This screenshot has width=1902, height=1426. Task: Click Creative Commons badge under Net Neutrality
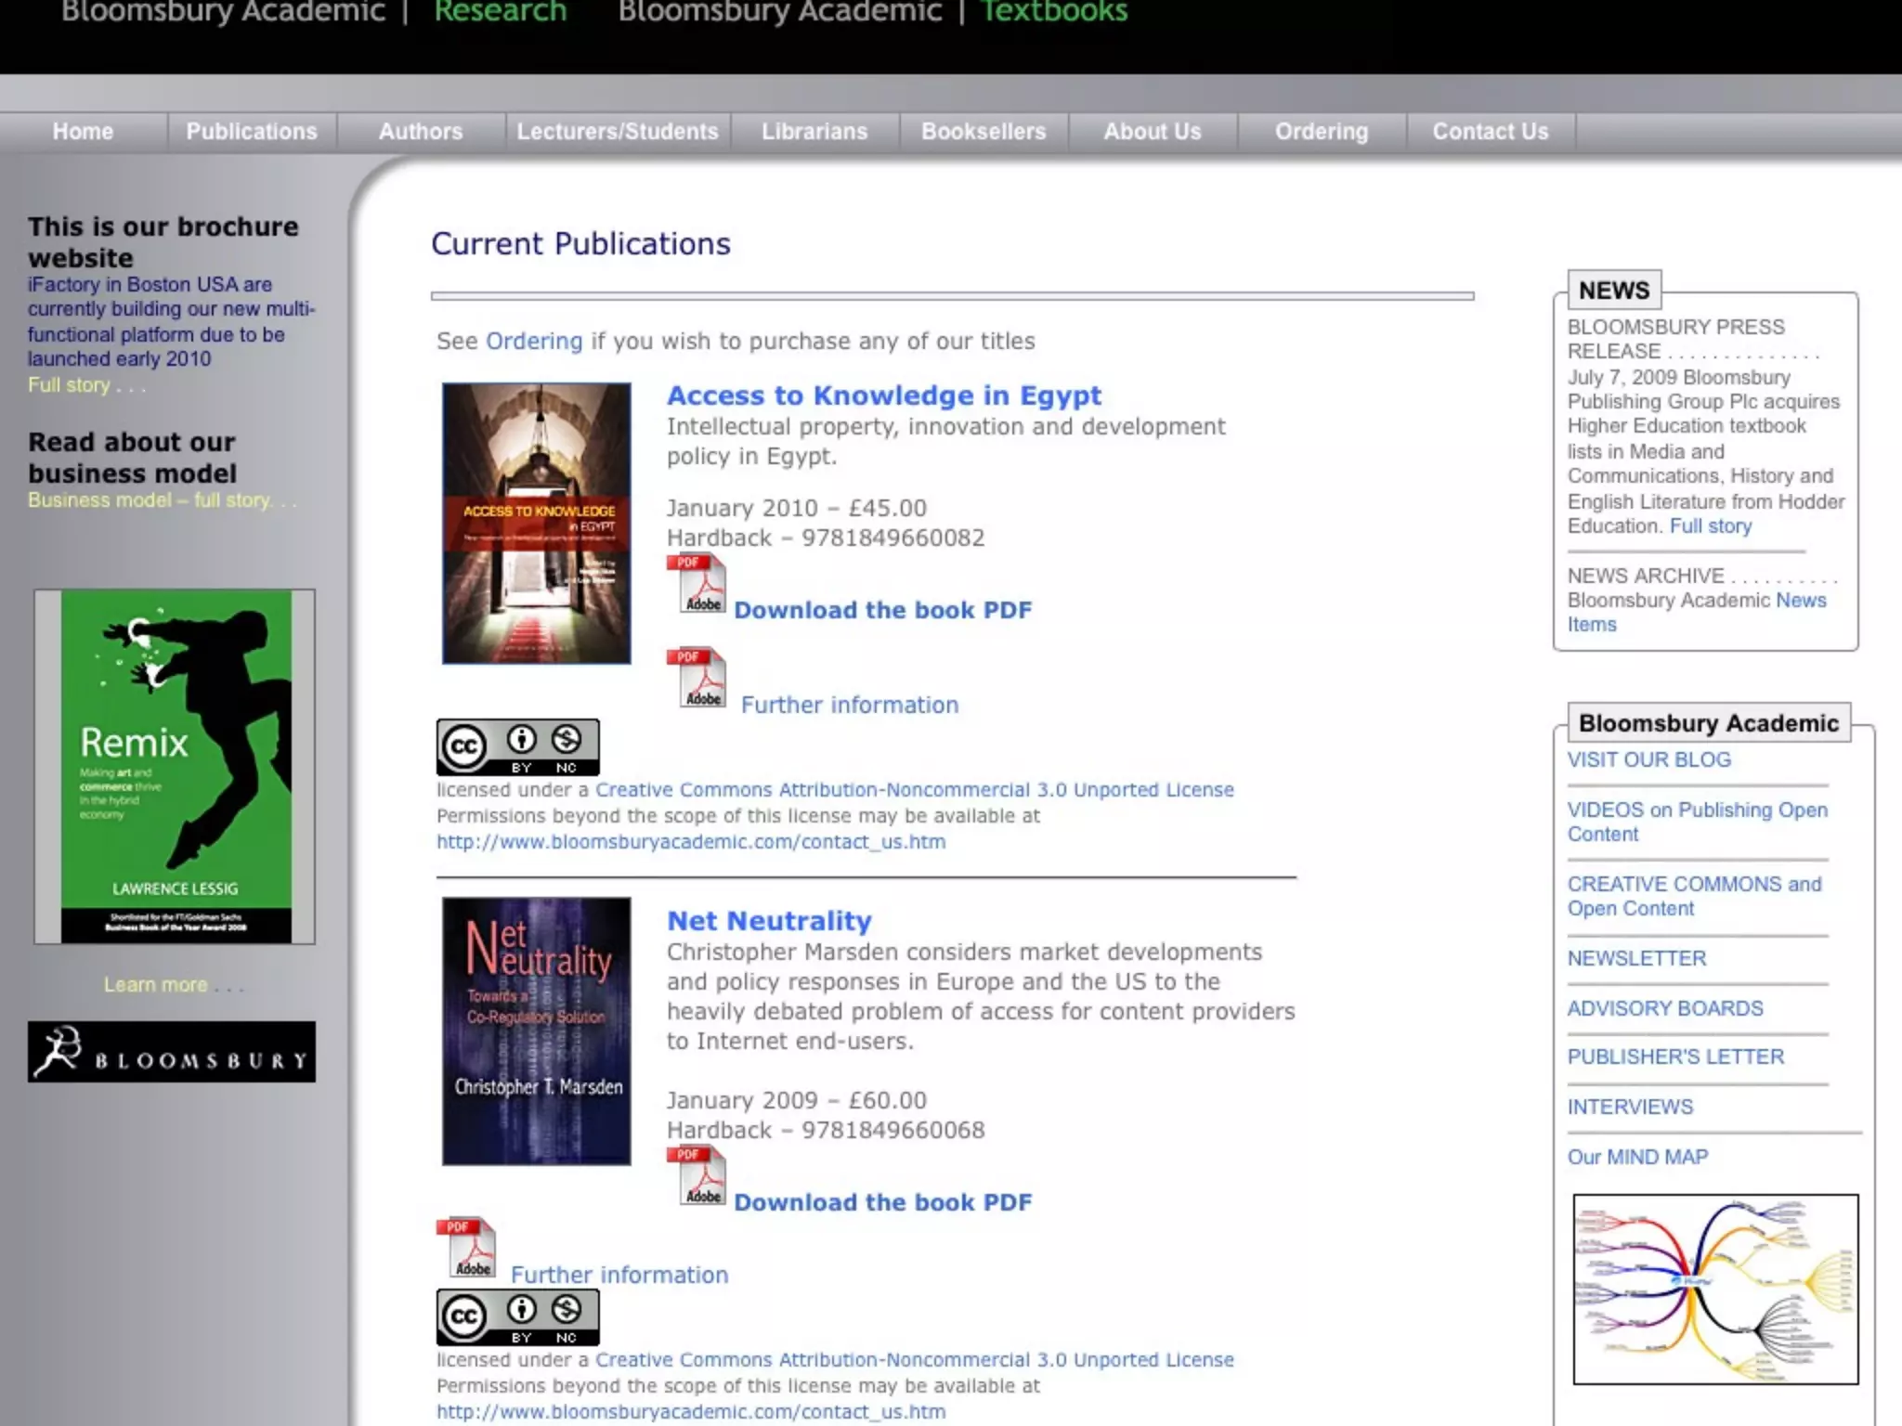[517, 1317]
